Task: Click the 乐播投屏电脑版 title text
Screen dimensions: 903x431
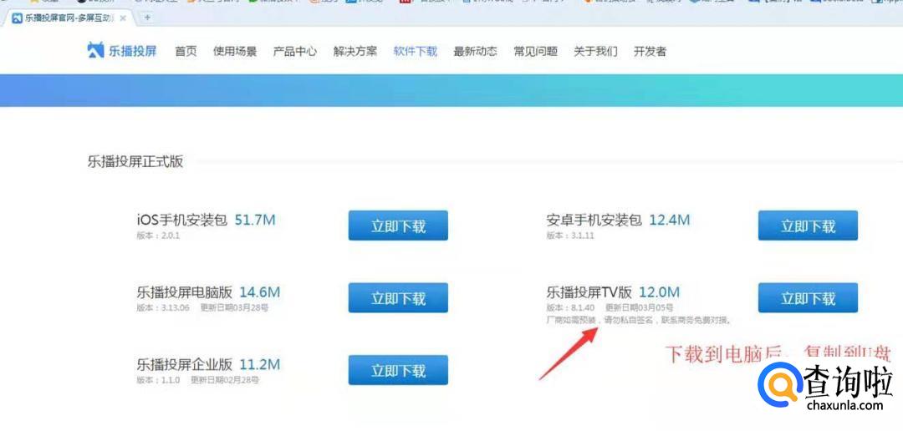Action: (184, 292)
